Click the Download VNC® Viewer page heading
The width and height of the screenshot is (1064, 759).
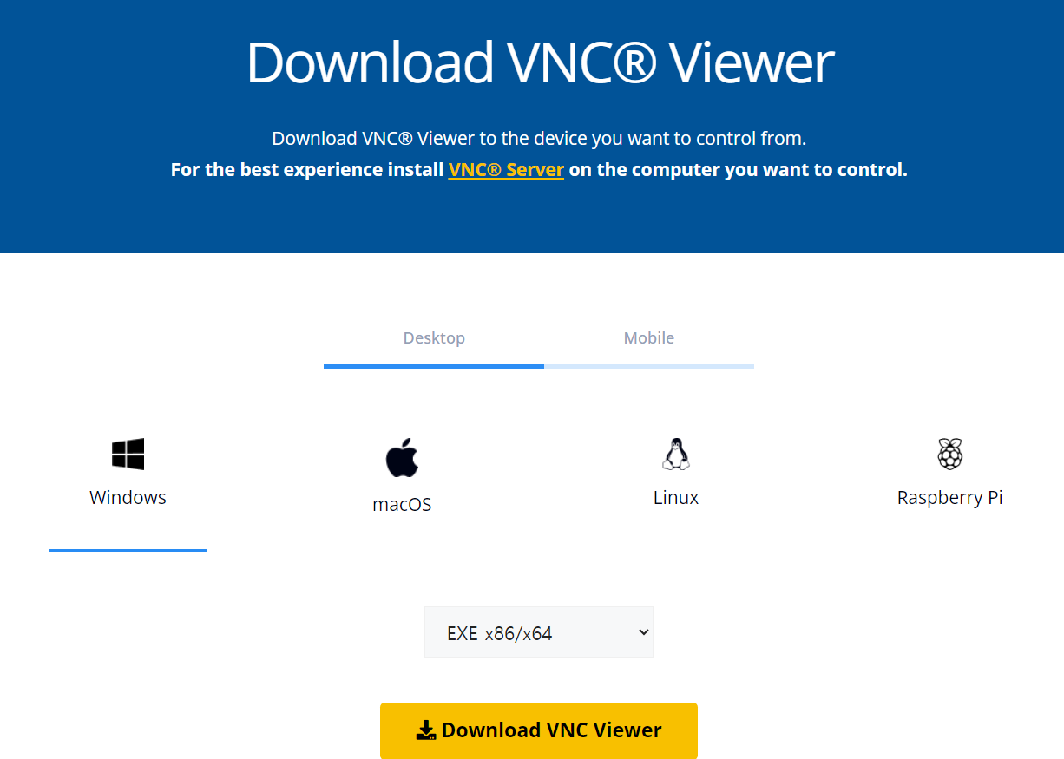click(540, 62)
